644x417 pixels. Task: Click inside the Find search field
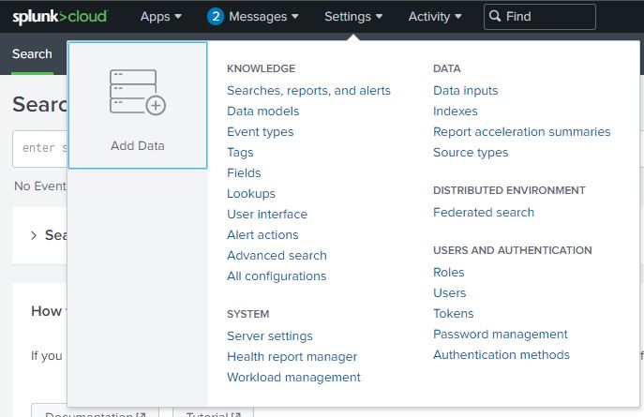click(x=540, y=17)
